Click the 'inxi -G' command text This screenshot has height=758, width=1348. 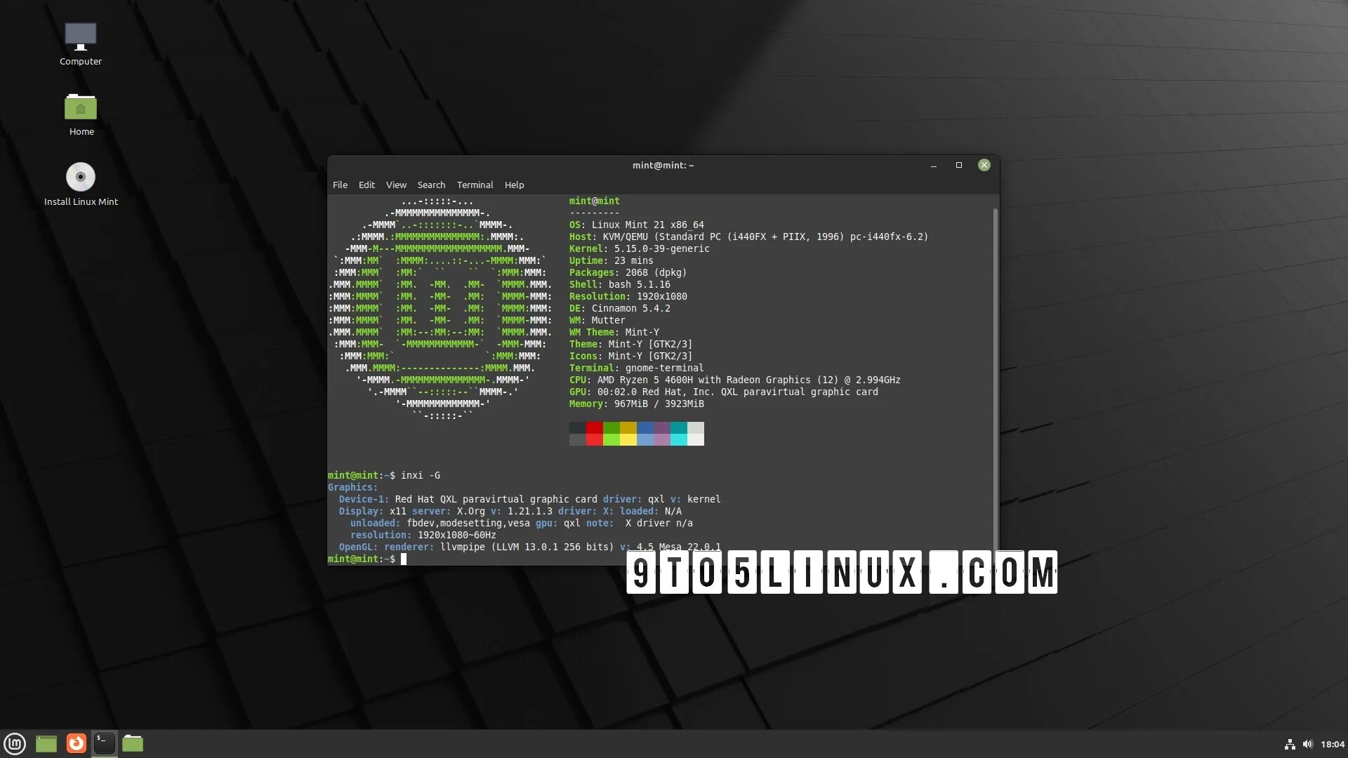point(421,476)
